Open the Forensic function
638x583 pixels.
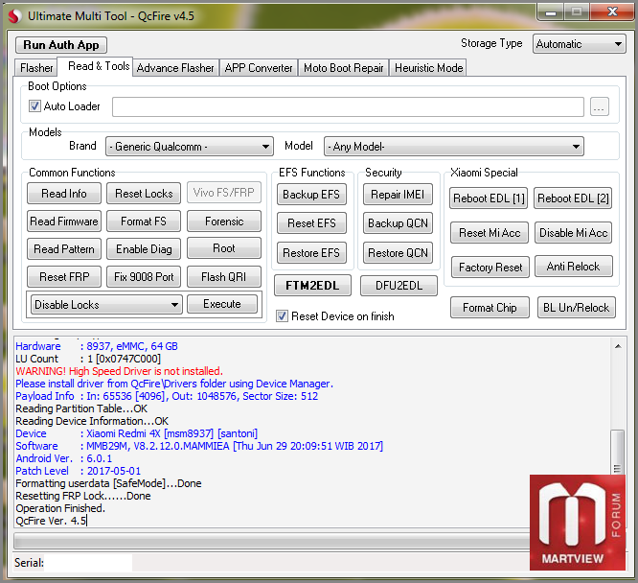(224, 221)
